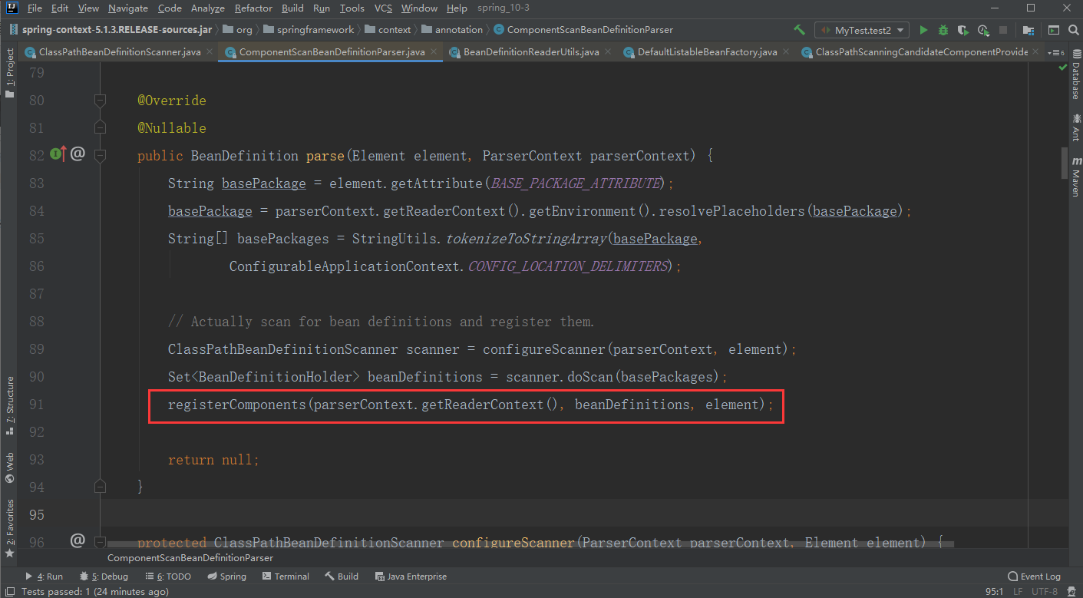
Task: Open the Navigate menu
Action: click(x=128, y=8)
